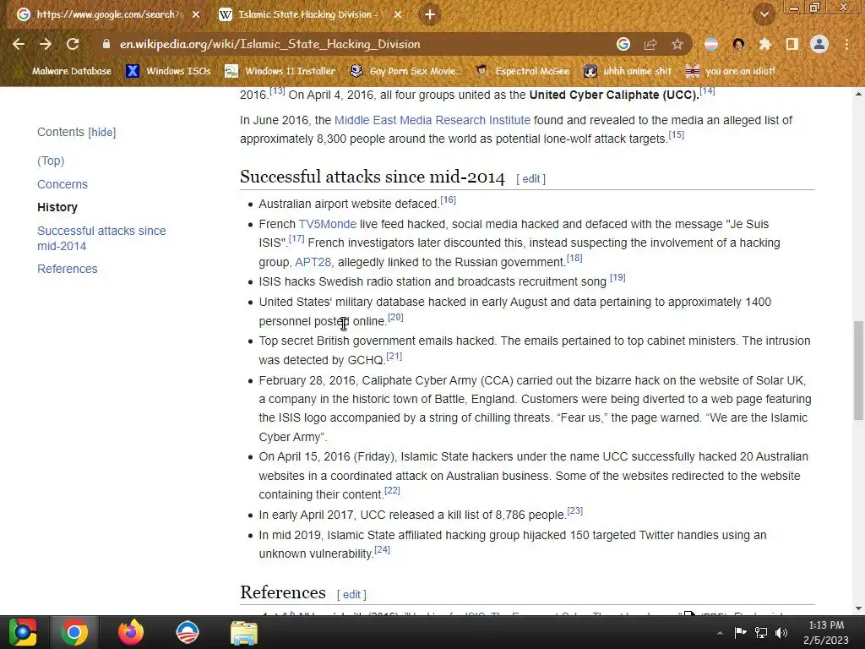Open the you are an idiot! bookmark
Screen dimensions: 865x649
pyautogui.click(x=731, y=71)
